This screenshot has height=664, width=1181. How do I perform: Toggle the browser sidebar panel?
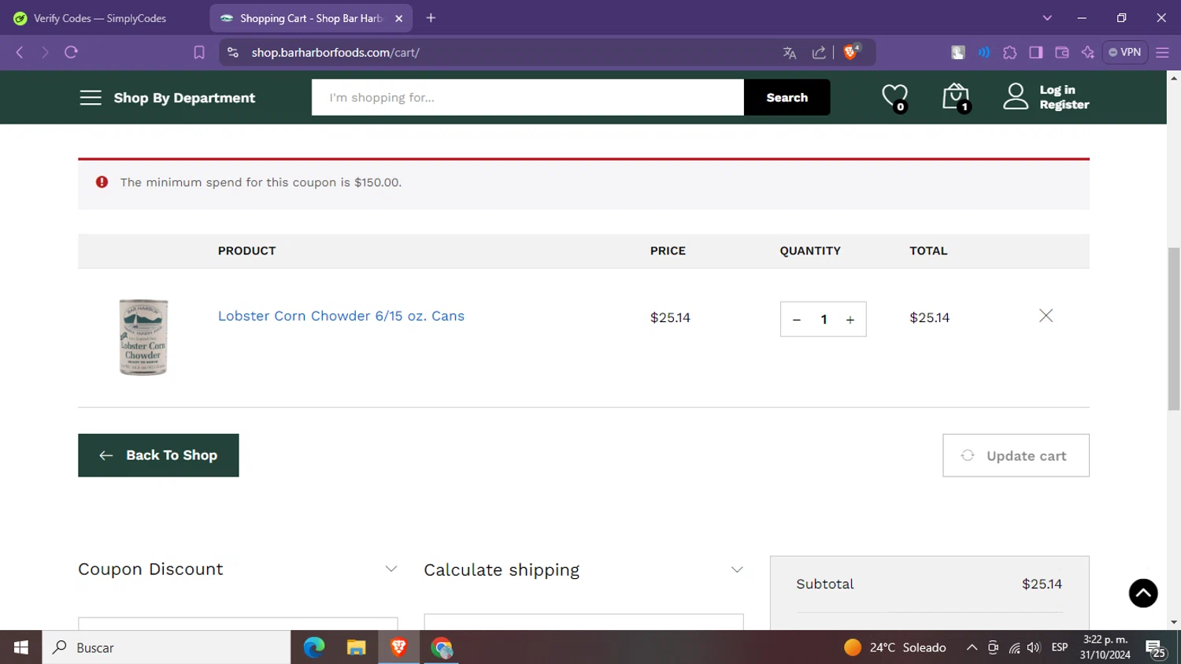coord(1036,53)
